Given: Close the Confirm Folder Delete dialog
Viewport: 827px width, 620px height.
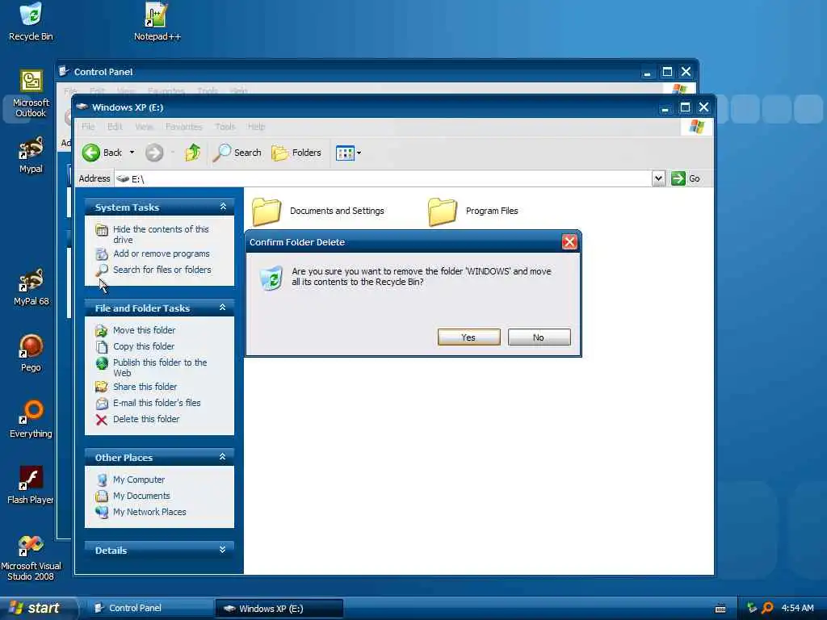Looking at the screenshot, I should 569,242.
